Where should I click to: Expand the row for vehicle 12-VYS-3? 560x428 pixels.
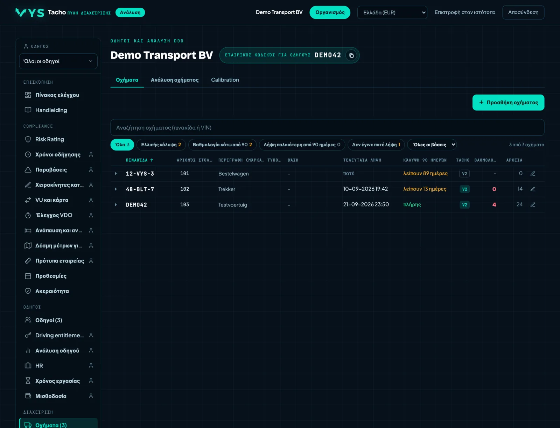point(116,174)
